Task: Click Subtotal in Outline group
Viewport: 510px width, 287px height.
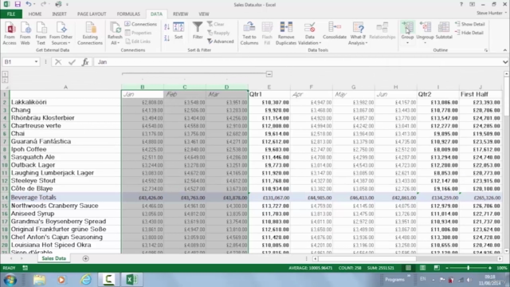Action: 444,30
